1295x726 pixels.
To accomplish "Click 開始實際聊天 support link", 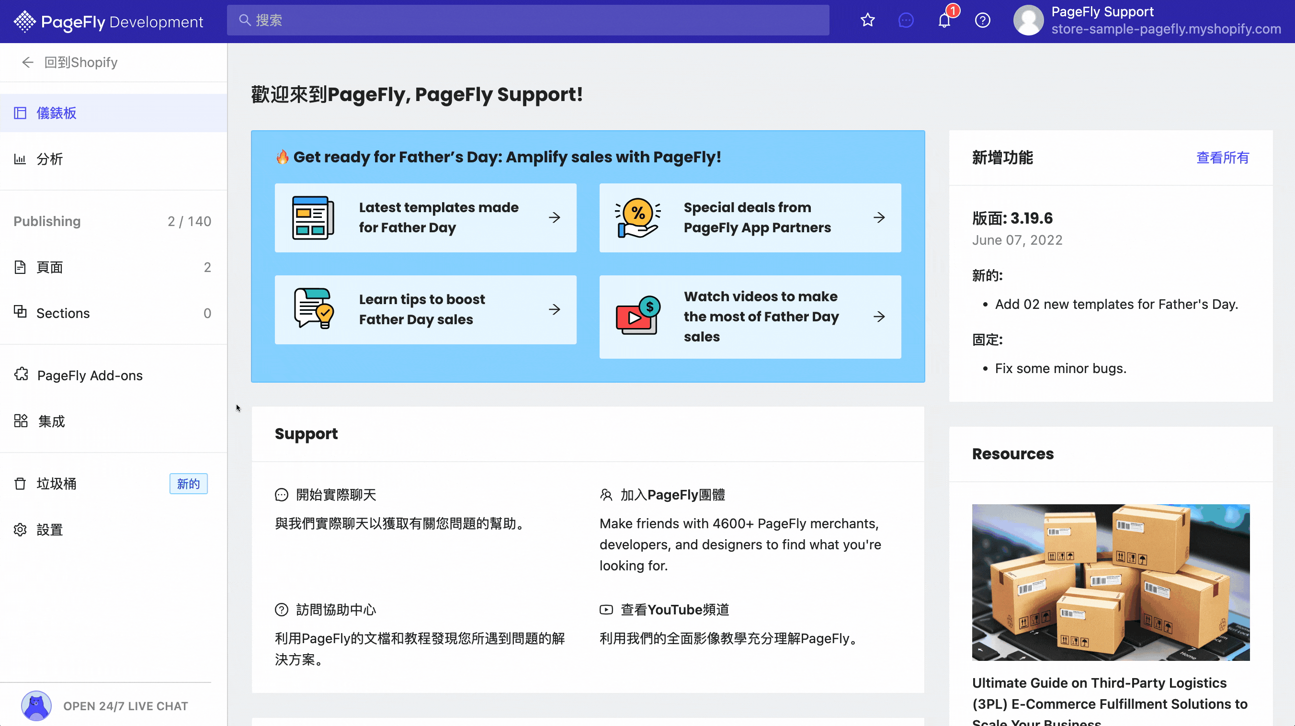I will [336, 495].
